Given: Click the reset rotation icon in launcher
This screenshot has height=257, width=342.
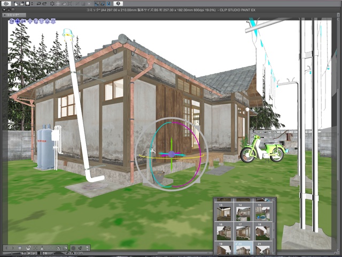Looking at the screenshot, I should click(65, 248).
